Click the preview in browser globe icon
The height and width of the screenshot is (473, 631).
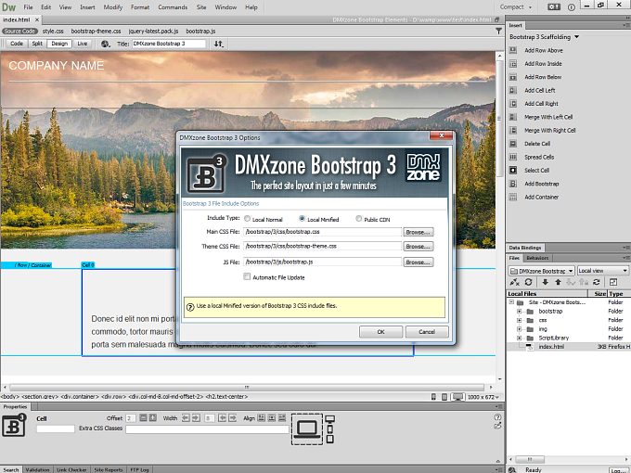106,44
